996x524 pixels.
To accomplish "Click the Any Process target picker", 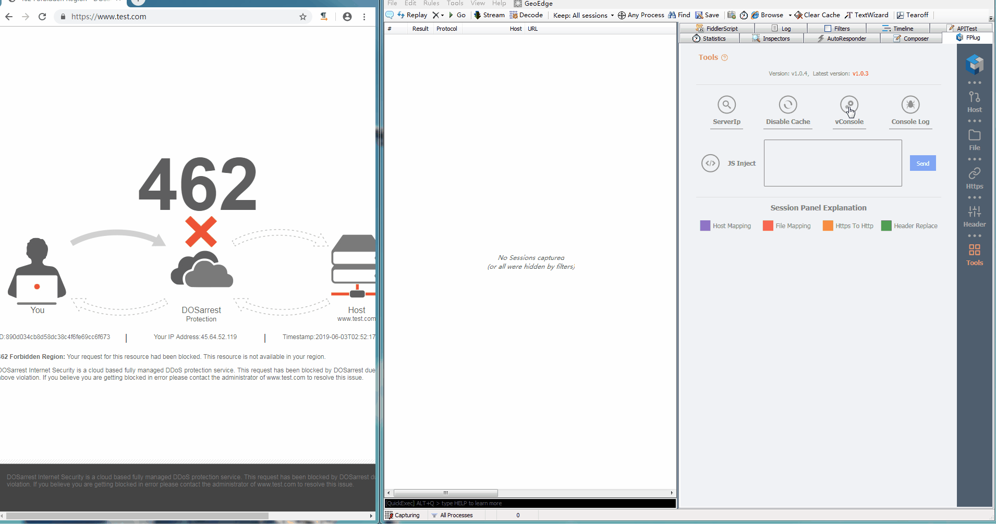I will point(641,15).
